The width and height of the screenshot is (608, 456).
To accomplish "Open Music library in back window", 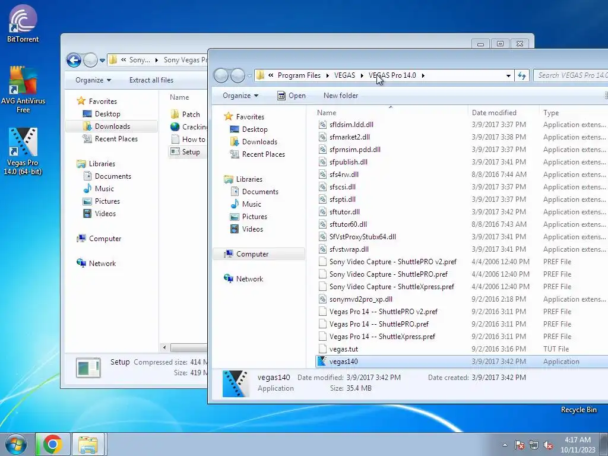I will point(104,188).
